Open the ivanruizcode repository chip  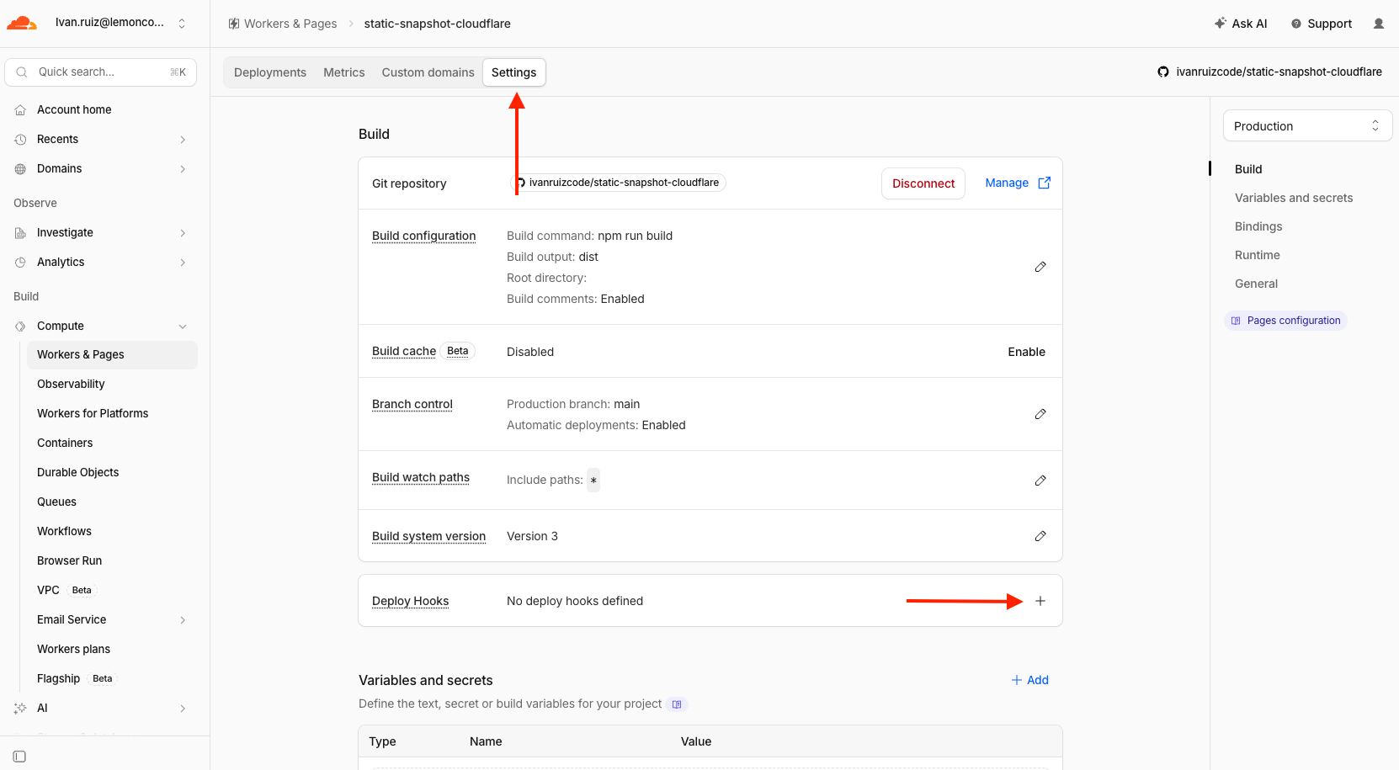click(619, 183)
